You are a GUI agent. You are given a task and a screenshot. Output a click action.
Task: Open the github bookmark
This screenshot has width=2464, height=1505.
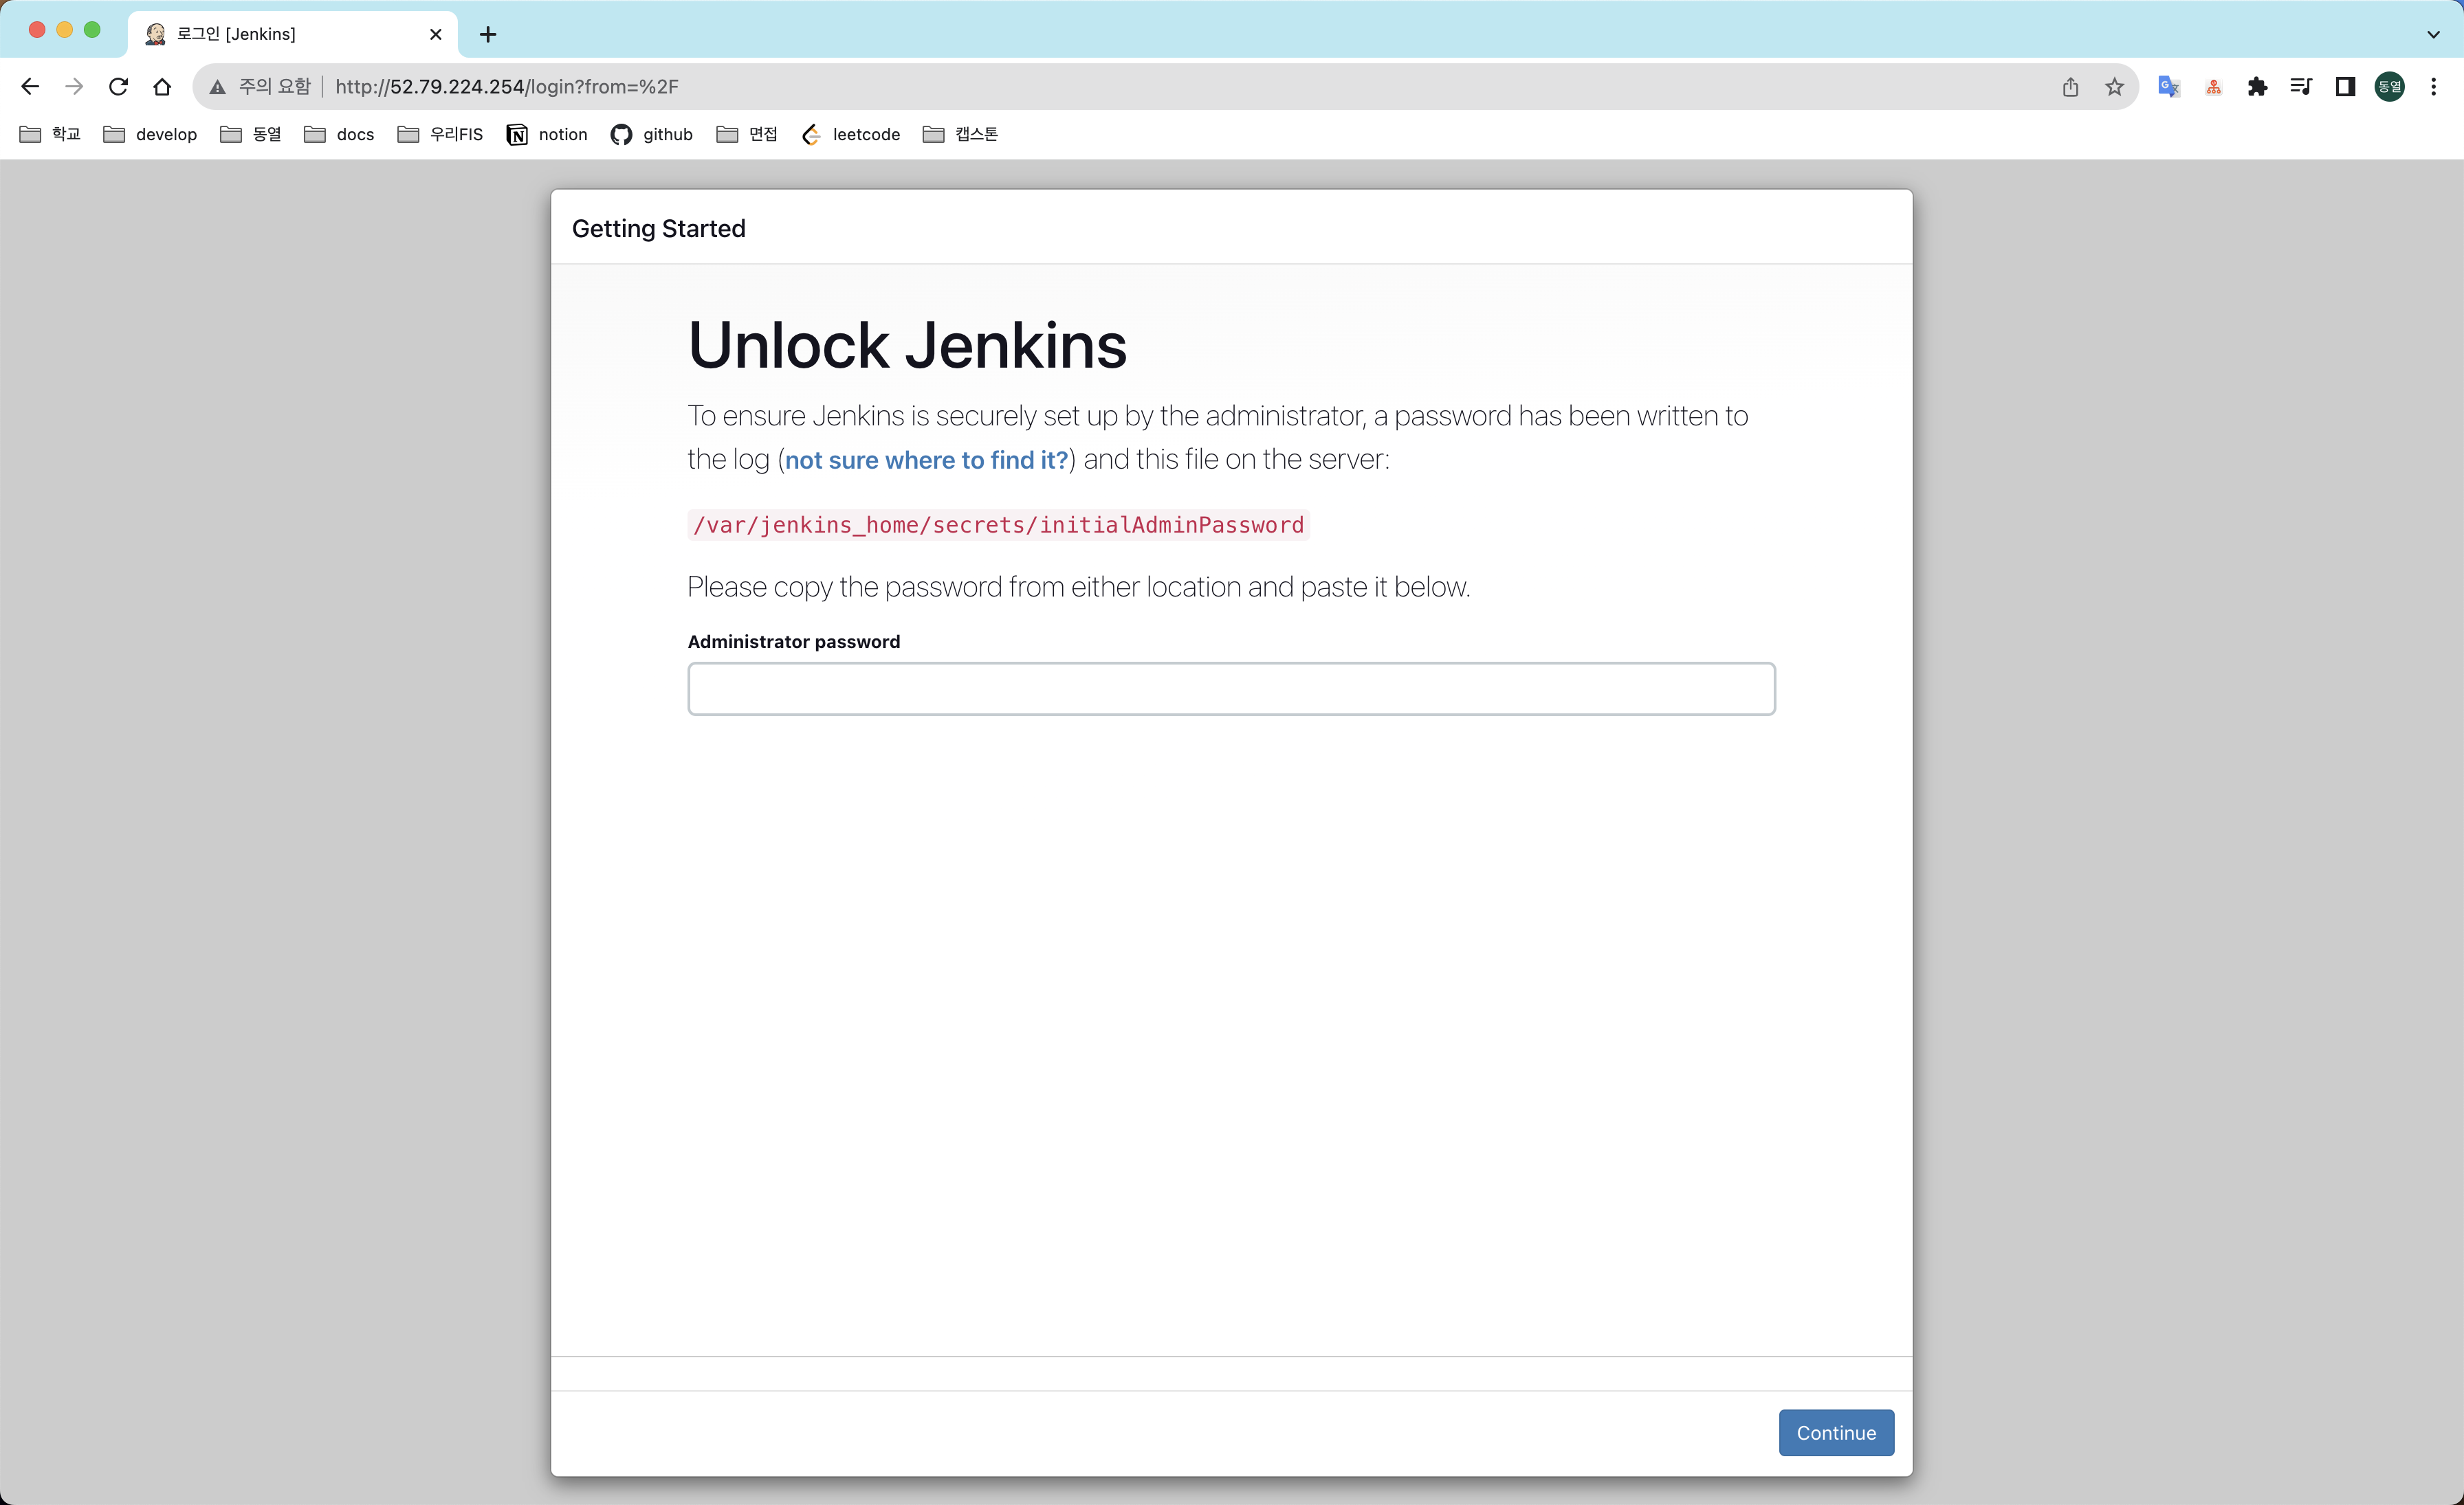pos(652,134)
